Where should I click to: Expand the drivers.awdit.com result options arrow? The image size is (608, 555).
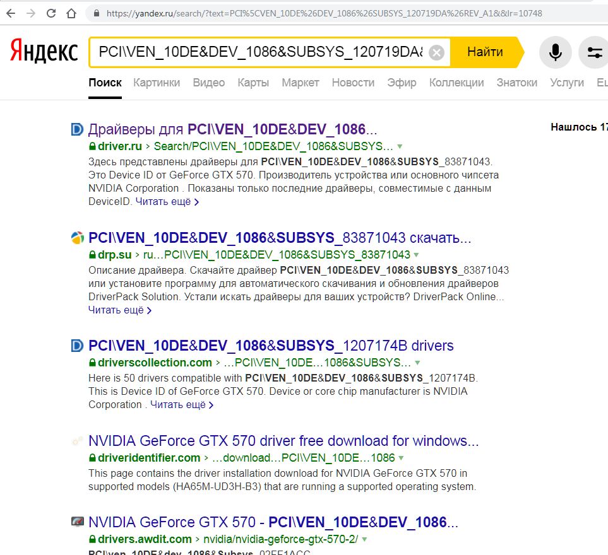pos(364,539)
